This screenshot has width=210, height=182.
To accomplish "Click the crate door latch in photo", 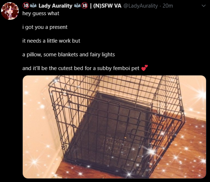I will (135, 134).
